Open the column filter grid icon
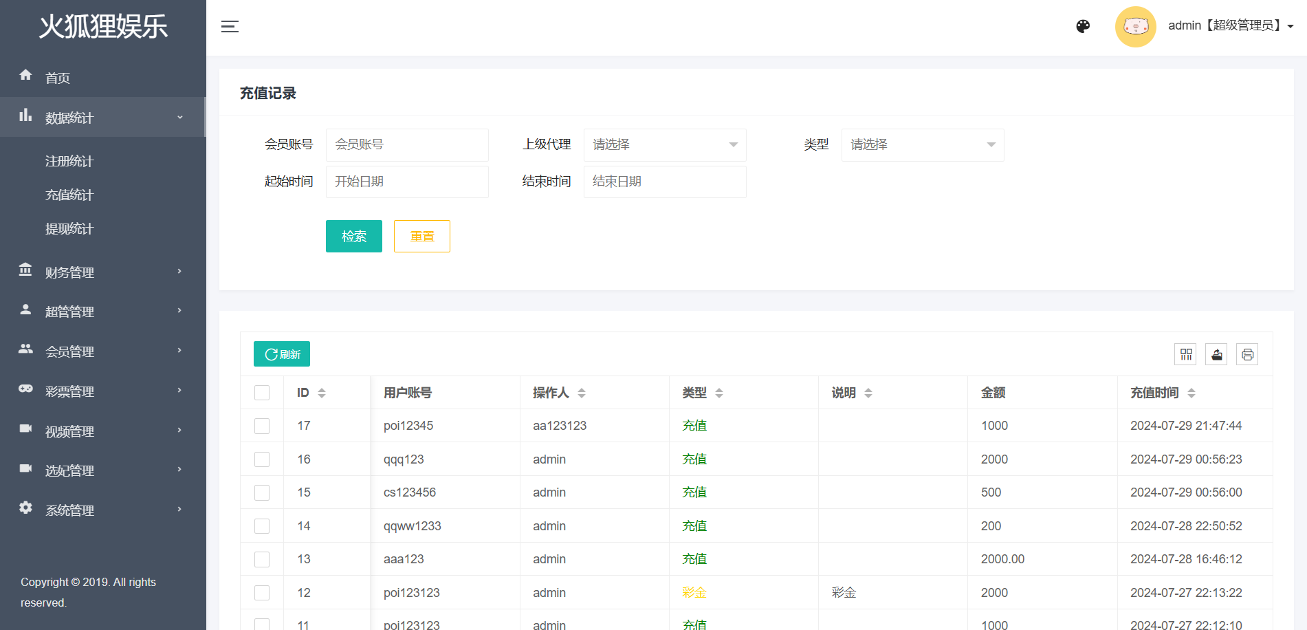The width and height of the screenshot is (1307, 630). click(x=1186, y=354)
